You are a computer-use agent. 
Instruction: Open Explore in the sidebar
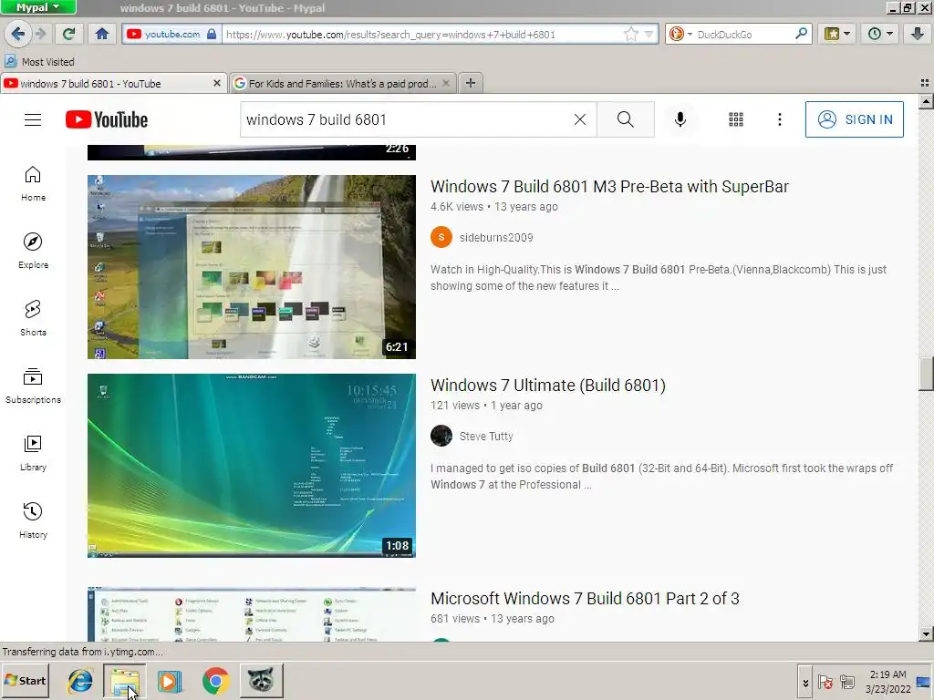[x=34, y=251]
